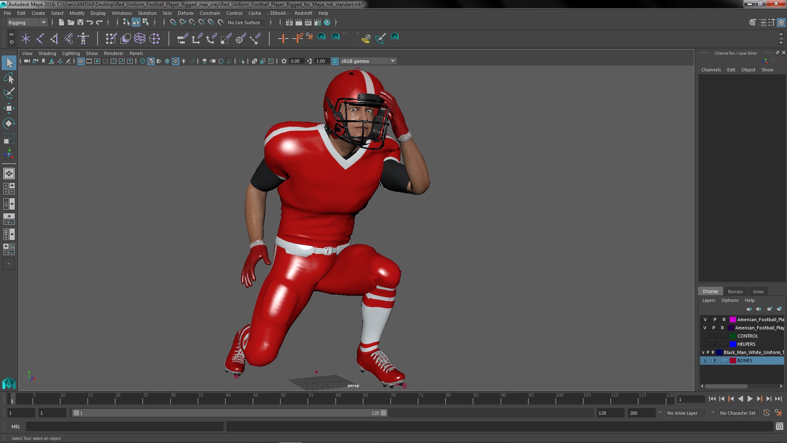Click the Undo arrow icon

coord(89,23)
